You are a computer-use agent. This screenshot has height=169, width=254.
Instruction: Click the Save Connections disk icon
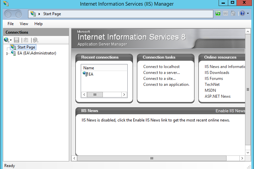17,40
